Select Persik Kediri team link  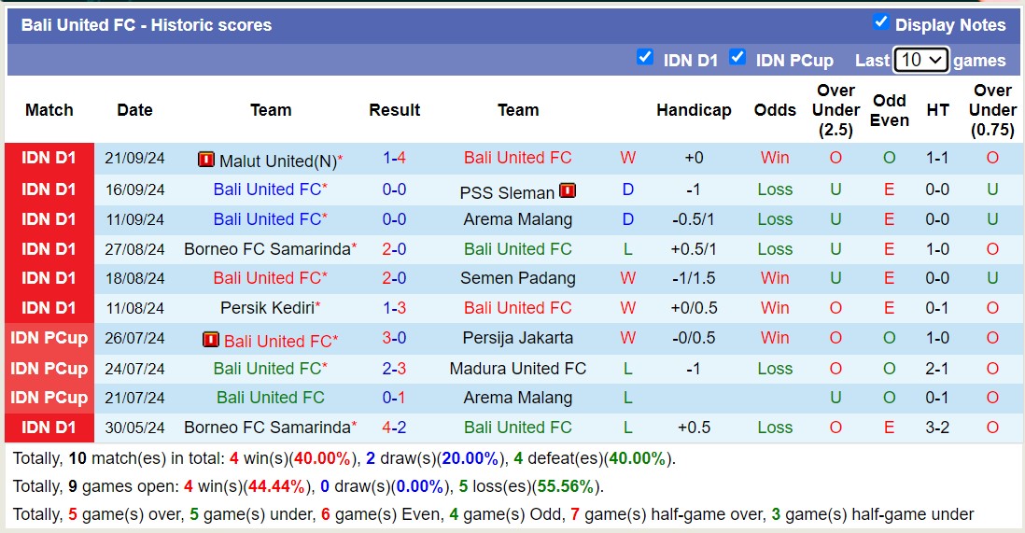(267, 308)
